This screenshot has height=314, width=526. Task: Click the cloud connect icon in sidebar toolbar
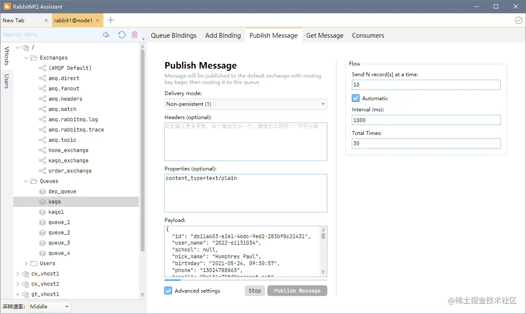click(106, 35)
